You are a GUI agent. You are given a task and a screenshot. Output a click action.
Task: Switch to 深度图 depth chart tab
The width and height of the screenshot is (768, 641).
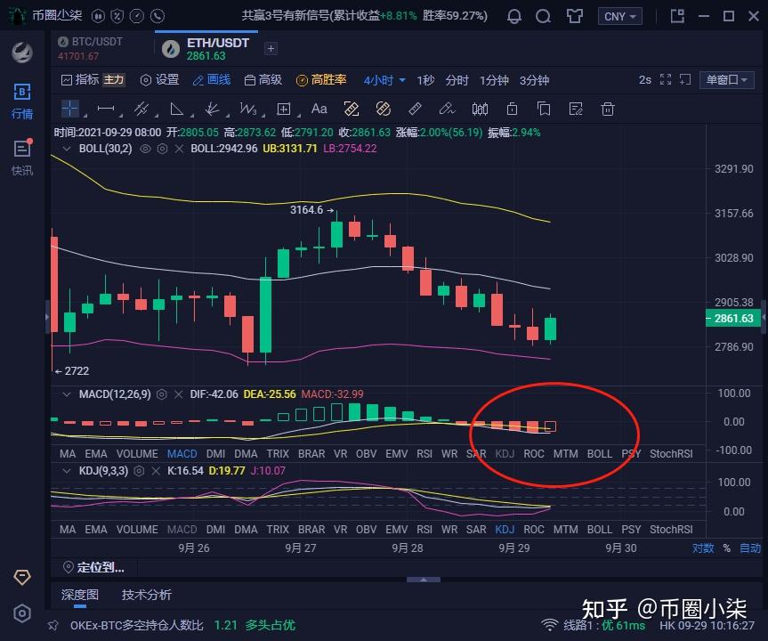point(80,595)
